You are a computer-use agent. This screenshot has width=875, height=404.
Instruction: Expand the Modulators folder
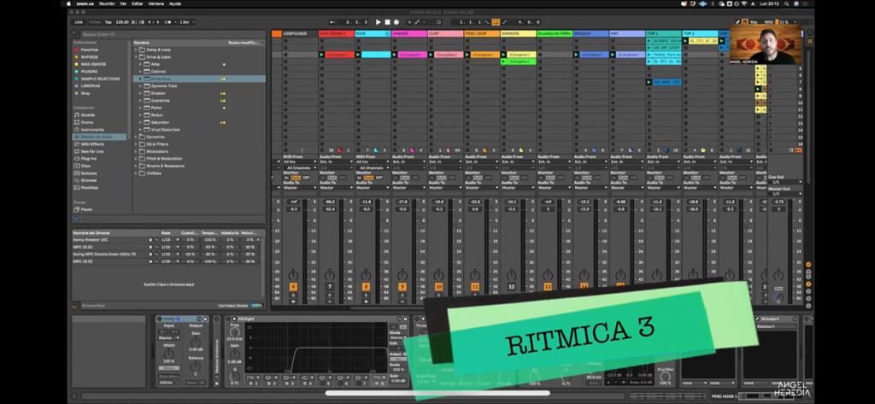(136, 151)
